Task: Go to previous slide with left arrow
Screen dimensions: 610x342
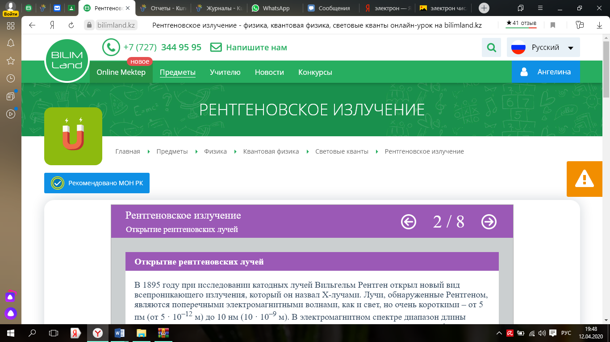Action: 409,221
